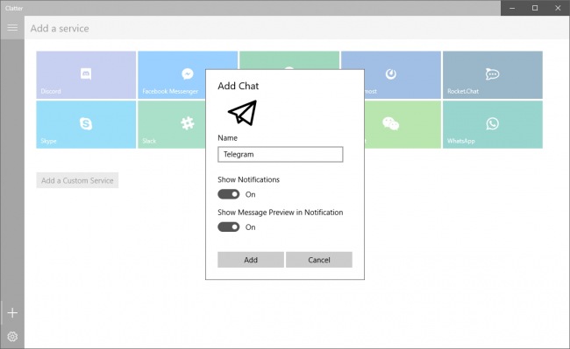Choose the Facebook Messenger tile

tap(172, 75)
